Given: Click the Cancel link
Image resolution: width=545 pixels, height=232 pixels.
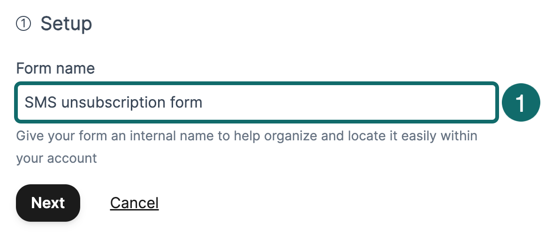Looking at the screenshot, I should (134, 203).
